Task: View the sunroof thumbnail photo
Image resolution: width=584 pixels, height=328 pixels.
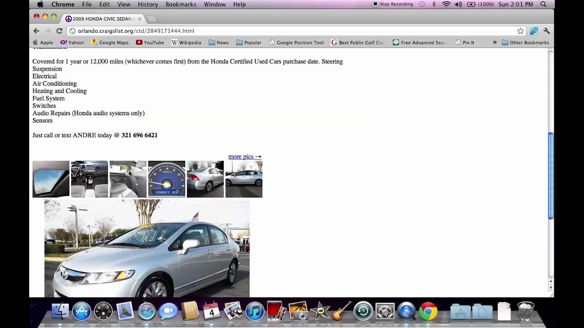Action: pos(51,179)
